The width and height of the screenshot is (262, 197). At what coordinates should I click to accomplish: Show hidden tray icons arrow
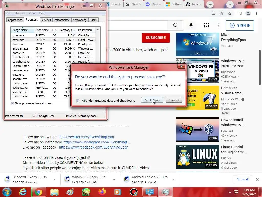230,192
